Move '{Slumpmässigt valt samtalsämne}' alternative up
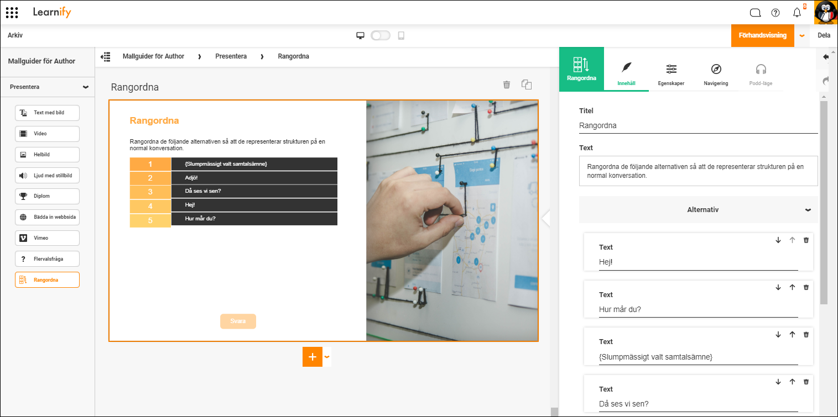The height and width of the screenshot is (417, 838). pyautogui.click(x=792, y=335)
